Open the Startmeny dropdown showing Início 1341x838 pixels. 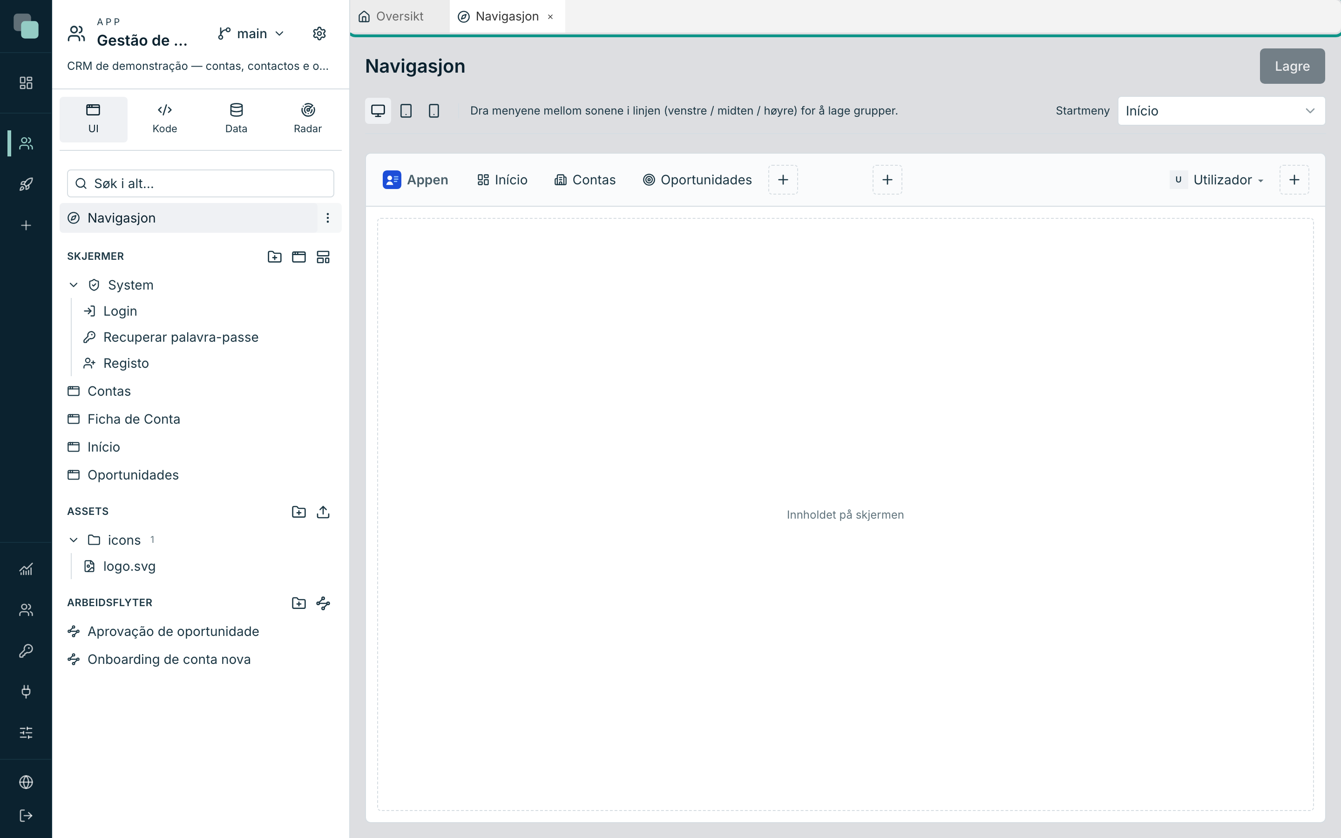pyautogui.click(x=1221, y=111)
